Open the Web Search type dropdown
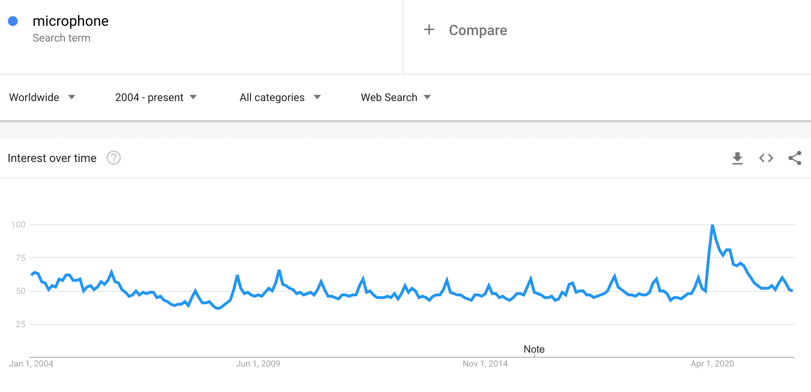 396,97
